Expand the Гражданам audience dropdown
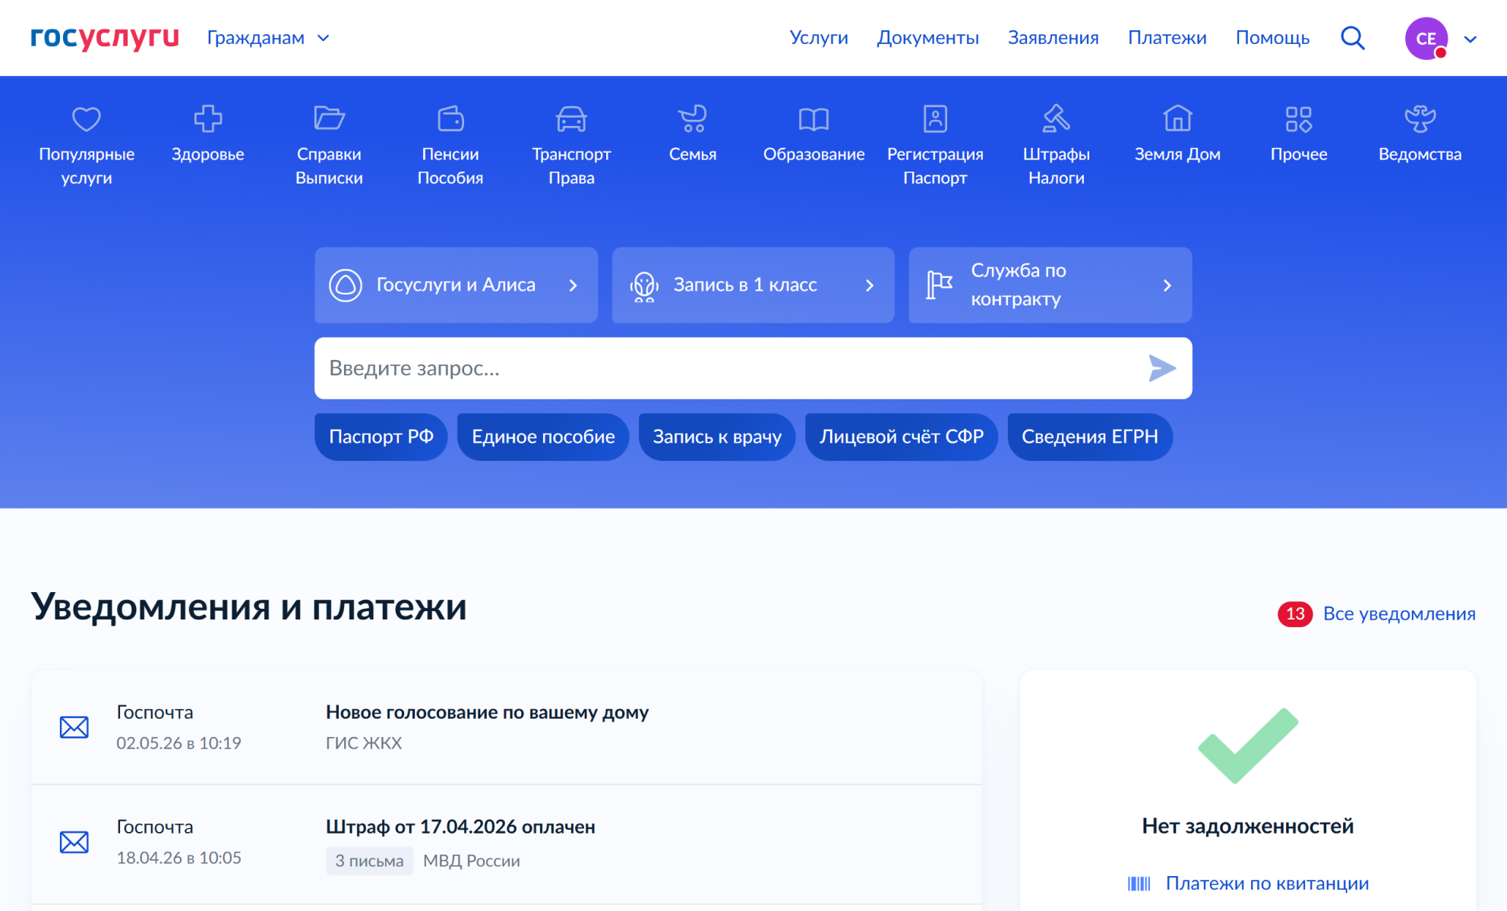The height and width of the screenshot is (911, 1507). [x=268, y=38]
